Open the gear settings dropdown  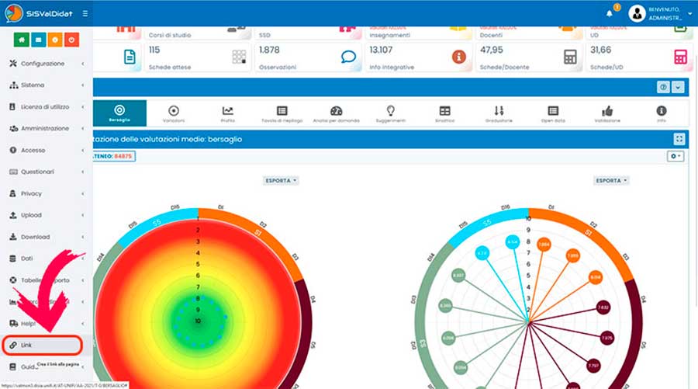click(676, 156)
